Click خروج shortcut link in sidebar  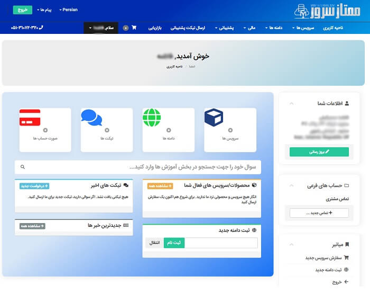click(340, 282)
